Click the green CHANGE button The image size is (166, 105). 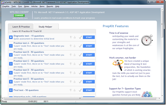(19, 15)
